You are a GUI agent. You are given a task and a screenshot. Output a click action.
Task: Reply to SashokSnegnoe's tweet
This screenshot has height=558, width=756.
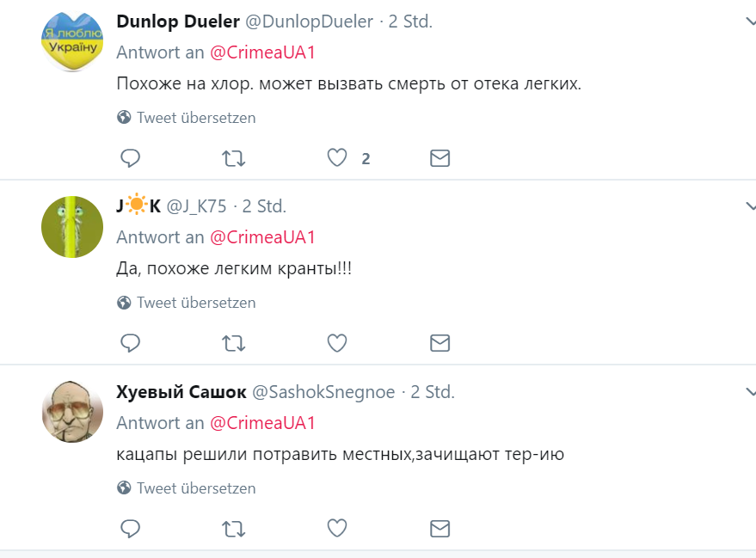click(131, 528)
